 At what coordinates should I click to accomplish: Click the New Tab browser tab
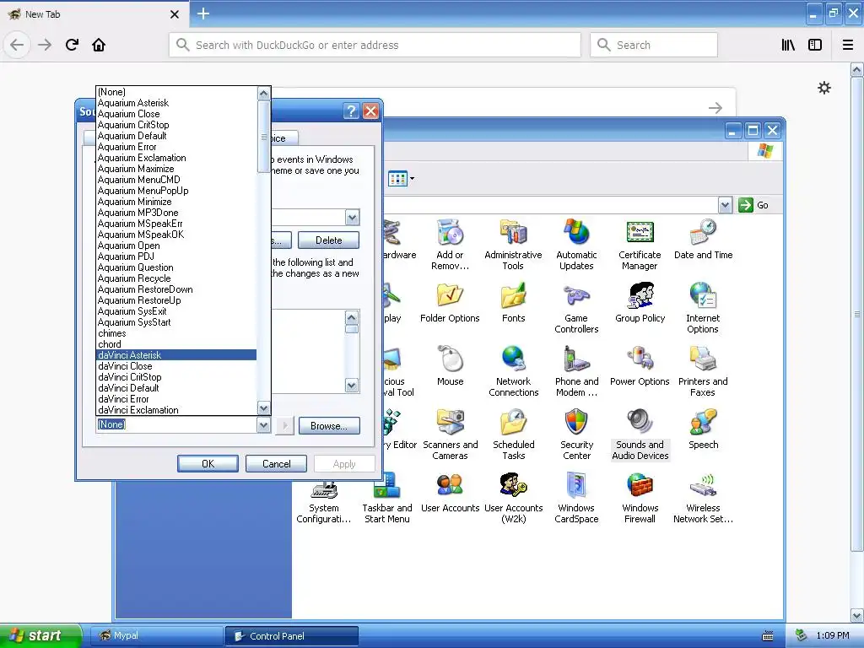click(94, 14)
